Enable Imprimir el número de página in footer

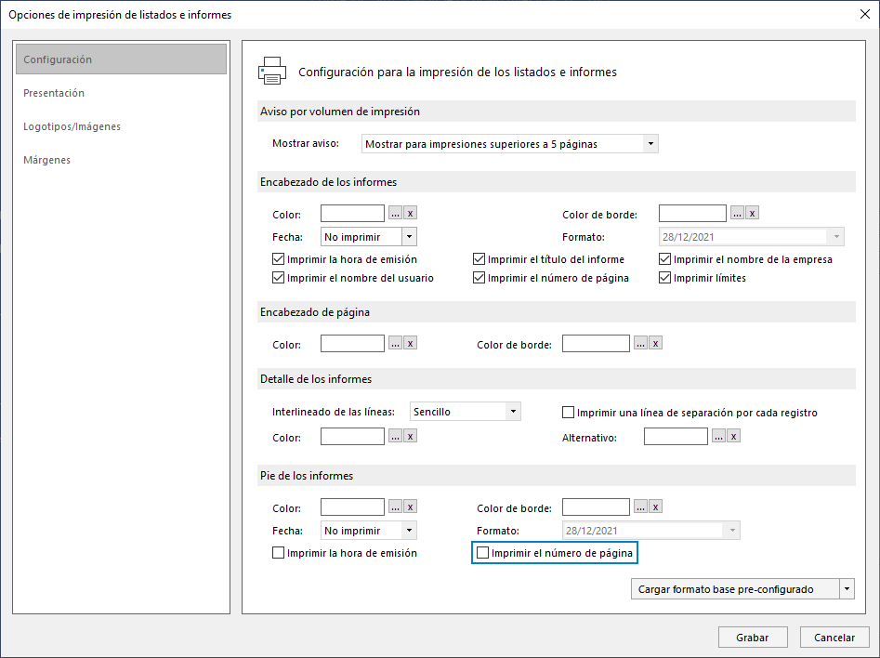482,553
